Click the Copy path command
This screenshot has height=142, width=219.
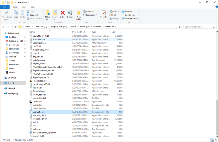click(x=33, y=15)
